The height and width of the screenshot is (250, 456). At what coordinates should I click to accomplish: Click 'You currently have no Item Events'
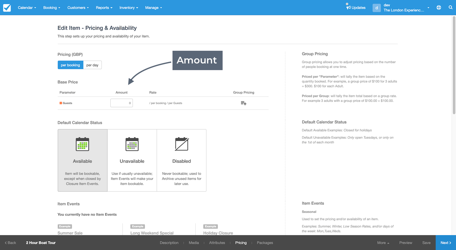tap(87, 214)
